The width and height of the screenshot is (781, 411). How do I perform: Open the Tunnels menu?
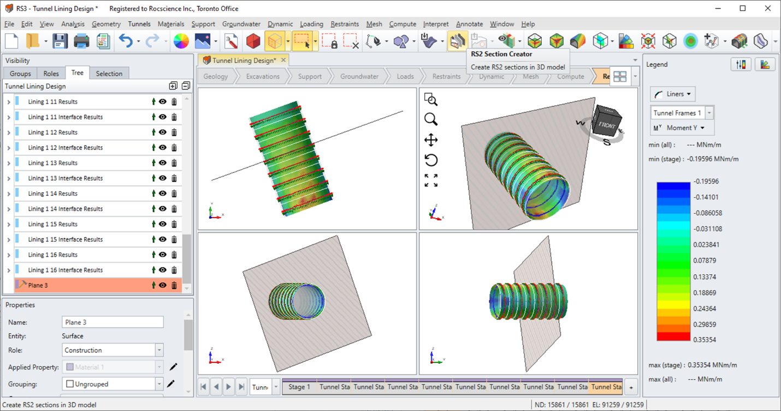click(x=139, y=24)
